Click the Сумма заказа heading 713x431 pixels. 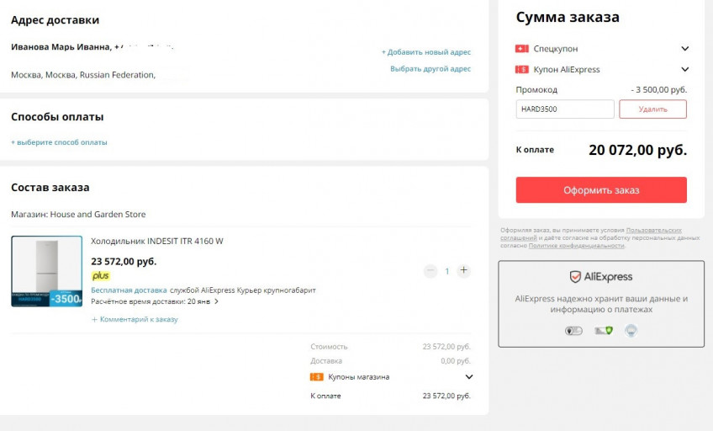568,18
